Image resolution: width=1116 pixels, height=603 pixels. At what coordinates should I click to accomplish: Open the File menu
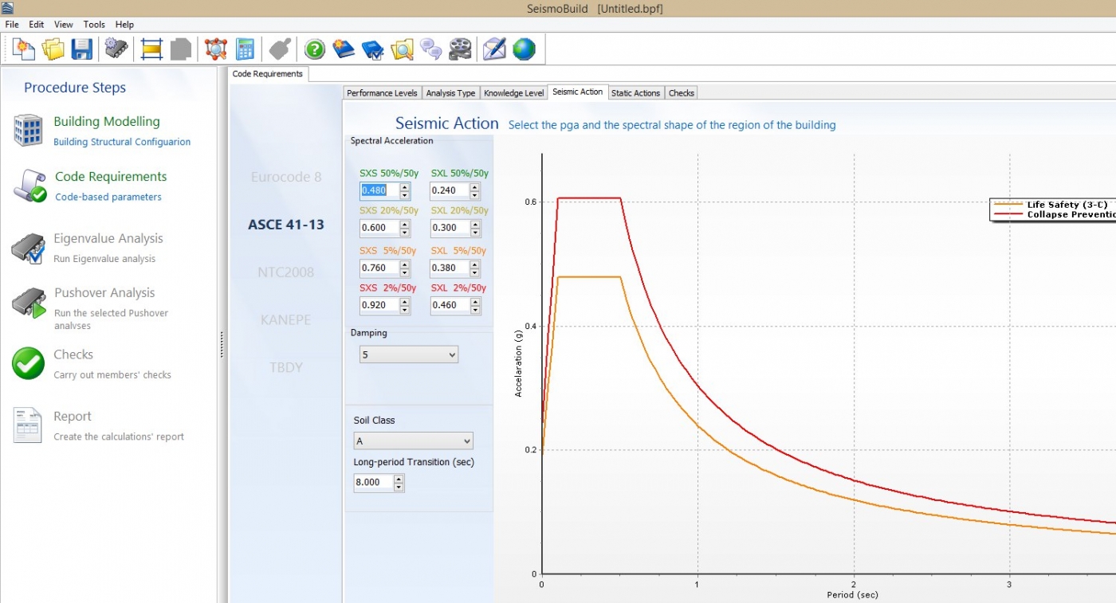point(12,25)
